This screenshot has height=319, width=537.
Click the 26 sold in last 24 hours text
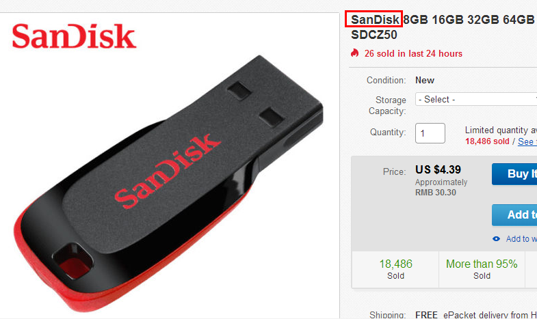pos(413,53)
